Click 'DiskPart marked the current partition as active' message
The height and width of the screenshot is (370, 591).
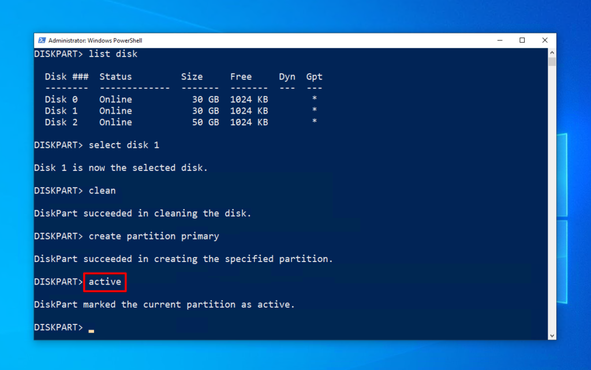[x=164, y=304]
